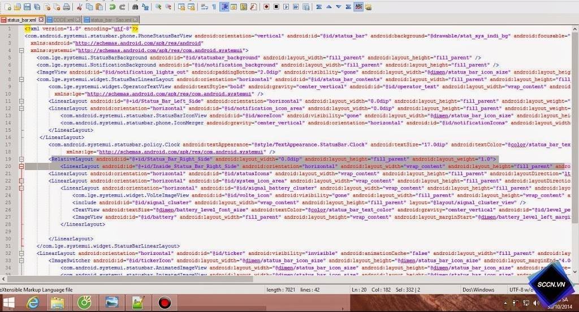The width and height of the screenshot is (579, 312).
Task: Open the Function List panel
Action: (x=254, y=7)
